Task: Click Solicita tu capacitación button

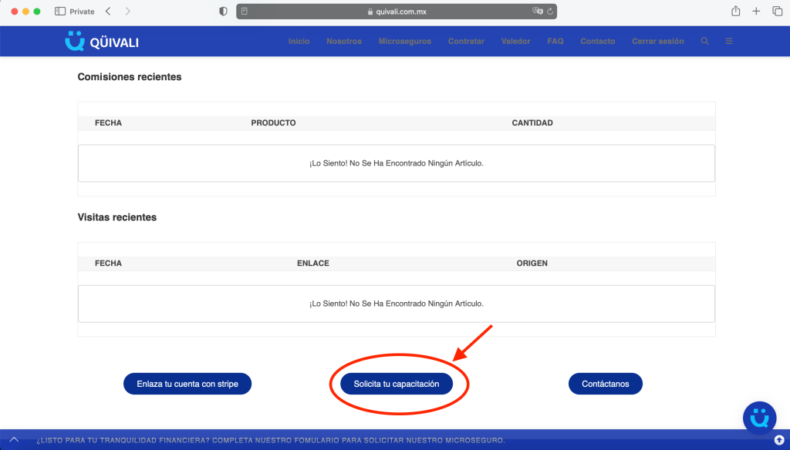Action: [397, 384]
